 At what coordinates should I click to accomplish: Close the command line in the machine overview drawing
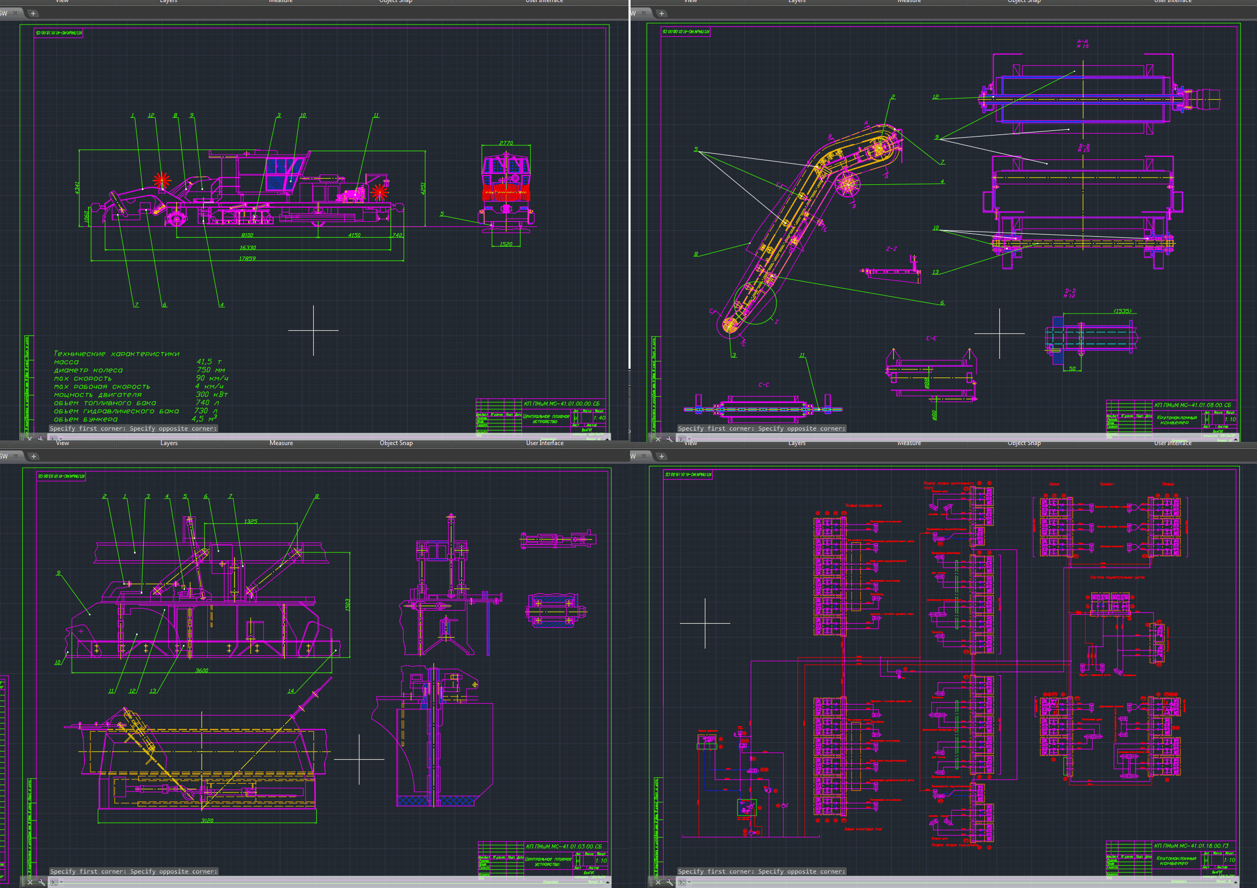30,438
